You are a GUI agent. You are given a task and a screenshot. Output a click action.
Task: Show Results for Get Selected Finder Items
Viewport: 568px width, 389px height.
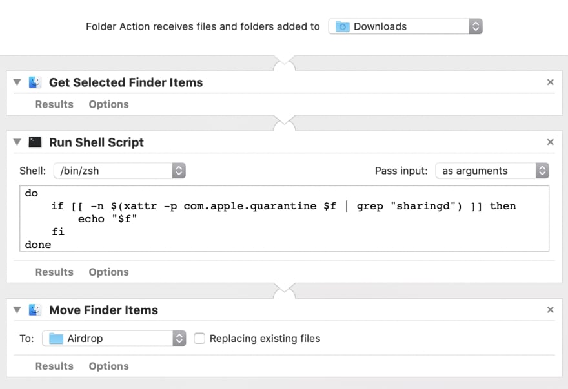(x=54, y=104)
